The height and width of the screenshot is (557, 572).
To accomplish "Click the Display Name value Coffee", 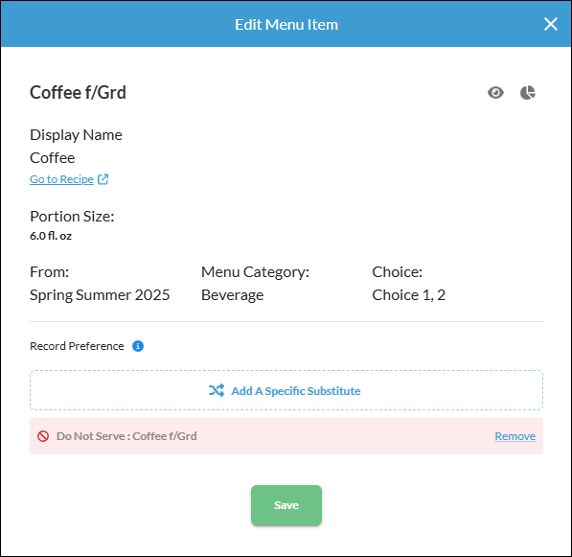I will [52, 158].
